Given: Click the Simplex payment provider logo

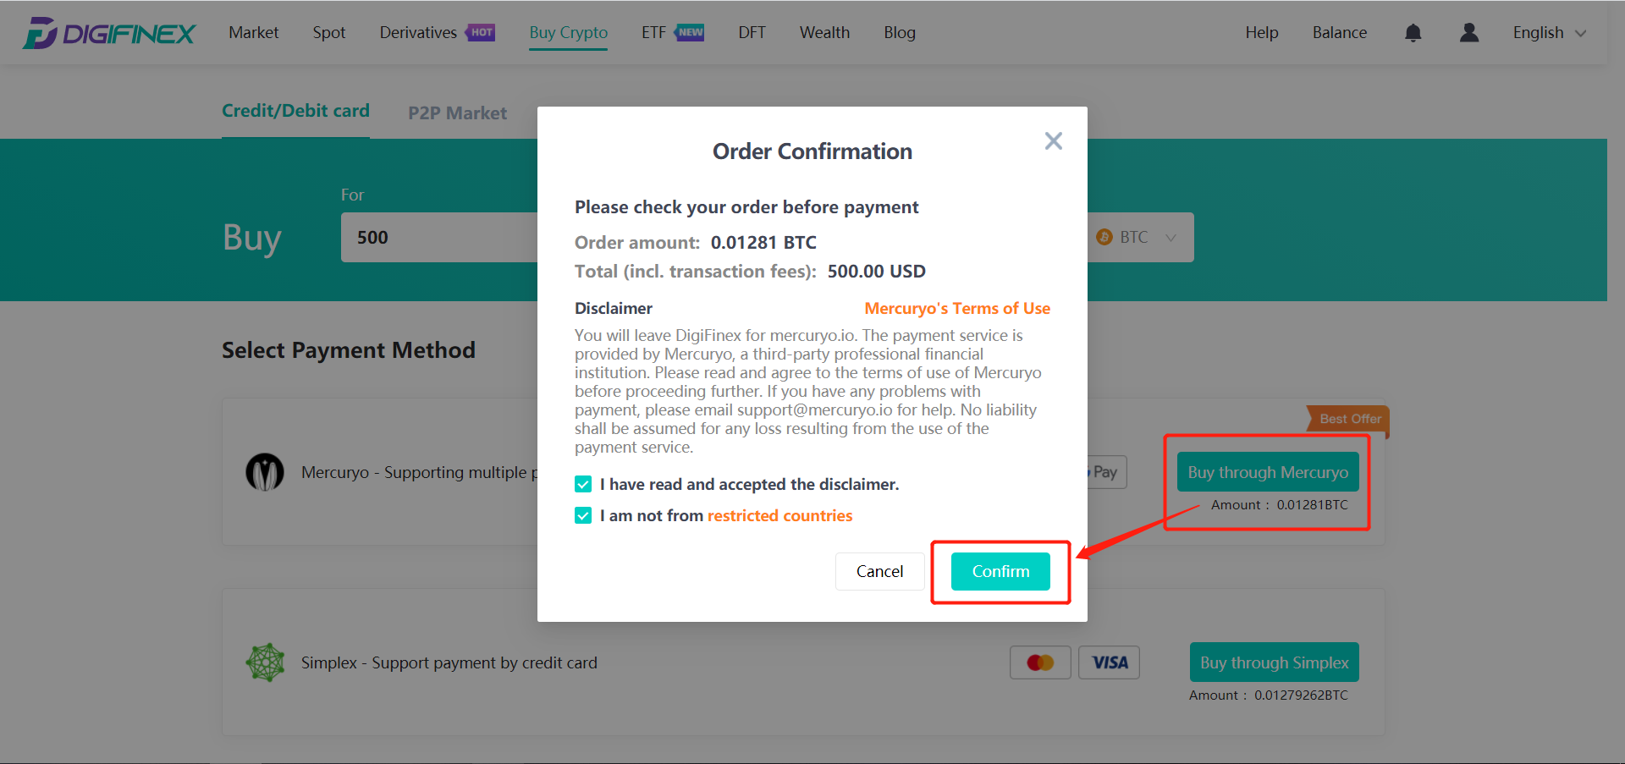Looking at the screenshot, I should pos(265,662).
